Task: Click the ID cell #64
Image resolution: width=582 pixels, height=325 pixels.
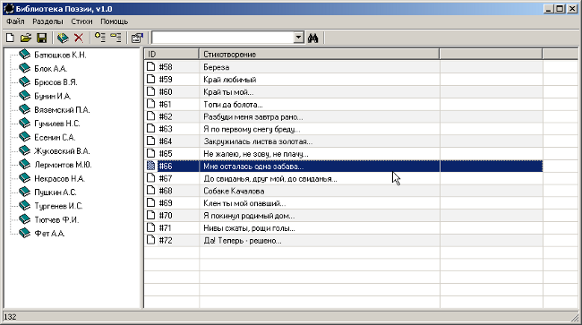Action: tap(166, 141)
